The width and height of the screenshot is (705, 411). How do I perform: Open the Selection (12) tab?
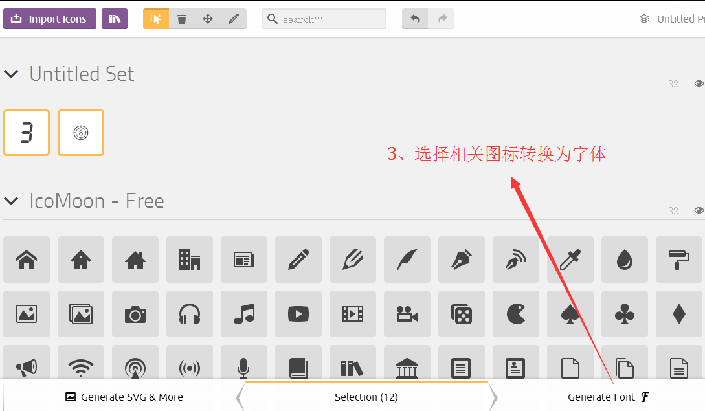click(366, 397)
